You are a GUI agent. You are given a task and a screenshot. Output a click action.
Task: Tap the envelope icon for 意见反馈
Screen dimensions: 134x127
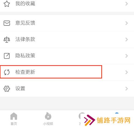[7, 23]
